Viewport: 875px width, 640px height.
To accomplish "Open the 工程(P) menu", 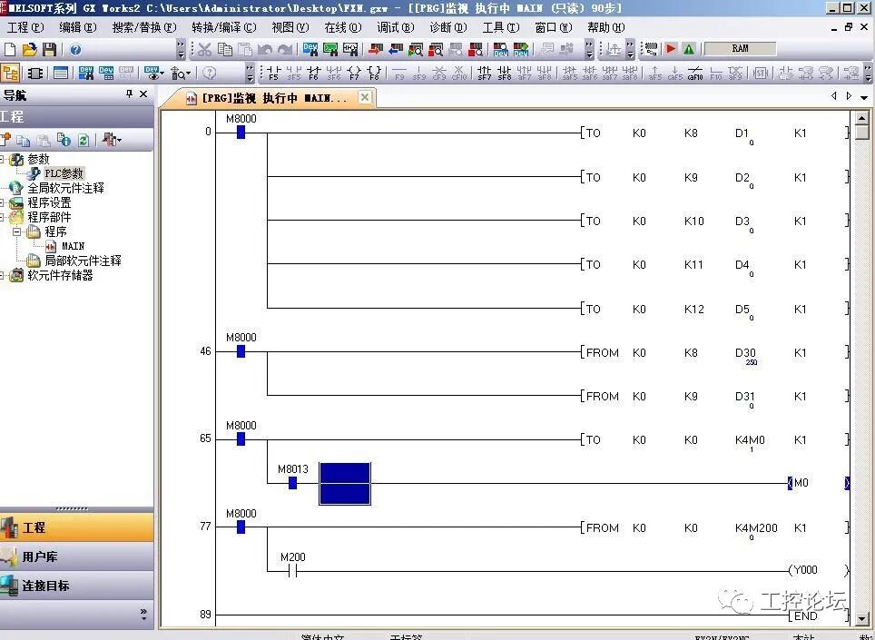I will point(25,27).
